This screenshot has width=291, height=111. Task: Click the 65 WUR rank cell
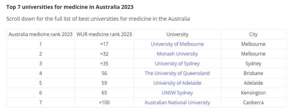point(104,93)
